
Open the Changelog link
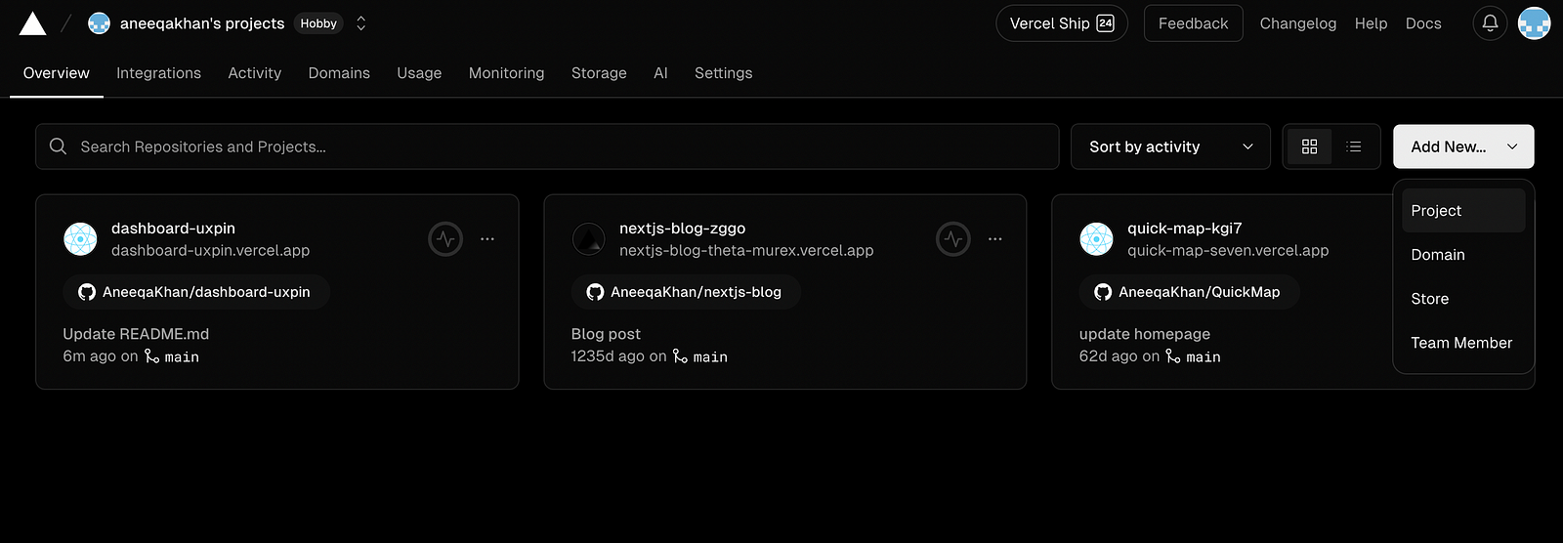1297,23
